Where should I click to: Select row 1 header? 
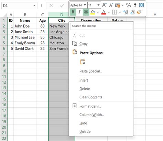[x=4, y=20]
